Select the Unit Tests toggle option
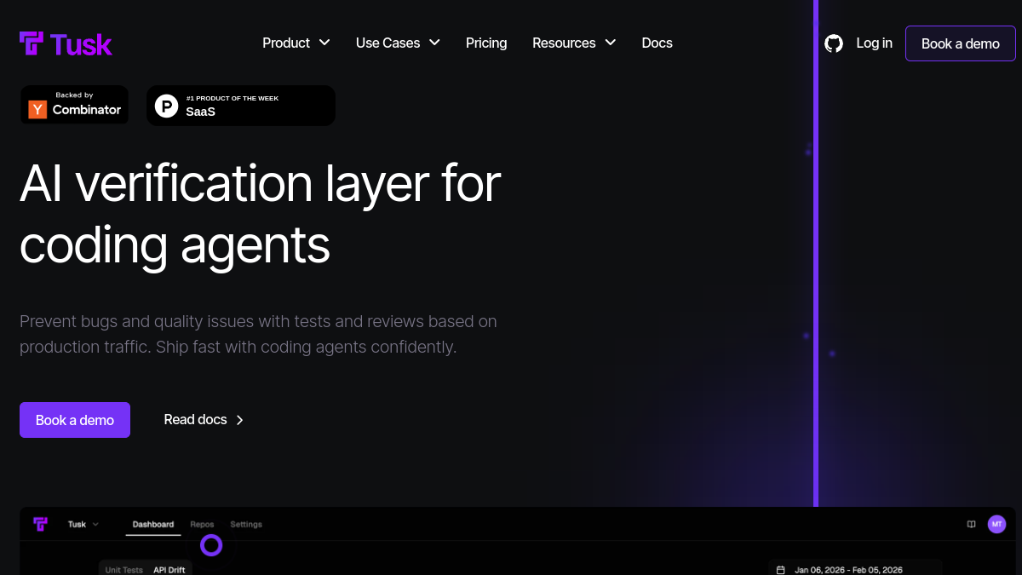This screenshot has width=1022, height=575. click(x=124, y=569)
